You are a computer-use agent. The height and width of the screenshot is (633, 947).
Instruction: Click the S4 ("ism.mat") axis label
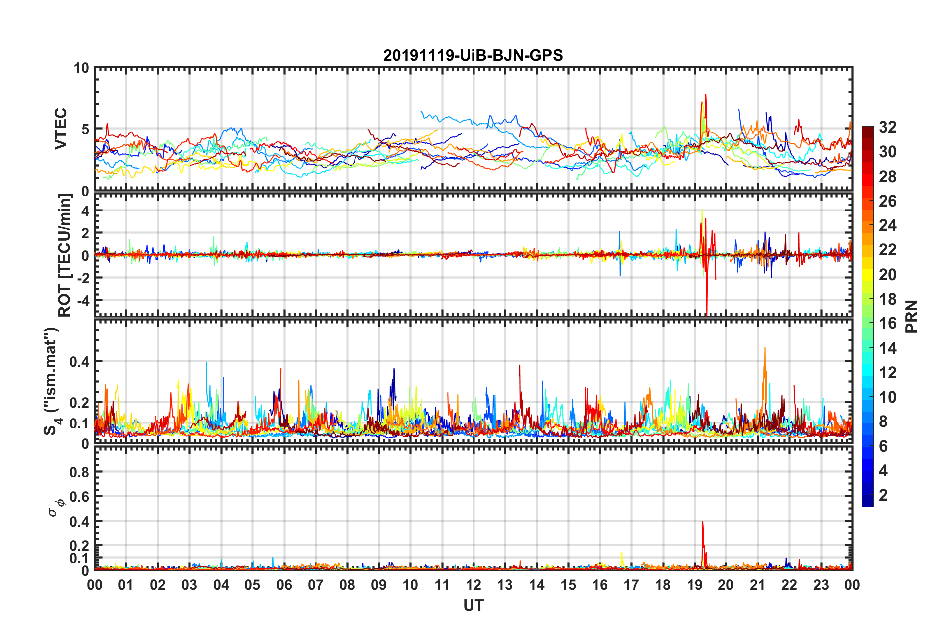(52, 382)
